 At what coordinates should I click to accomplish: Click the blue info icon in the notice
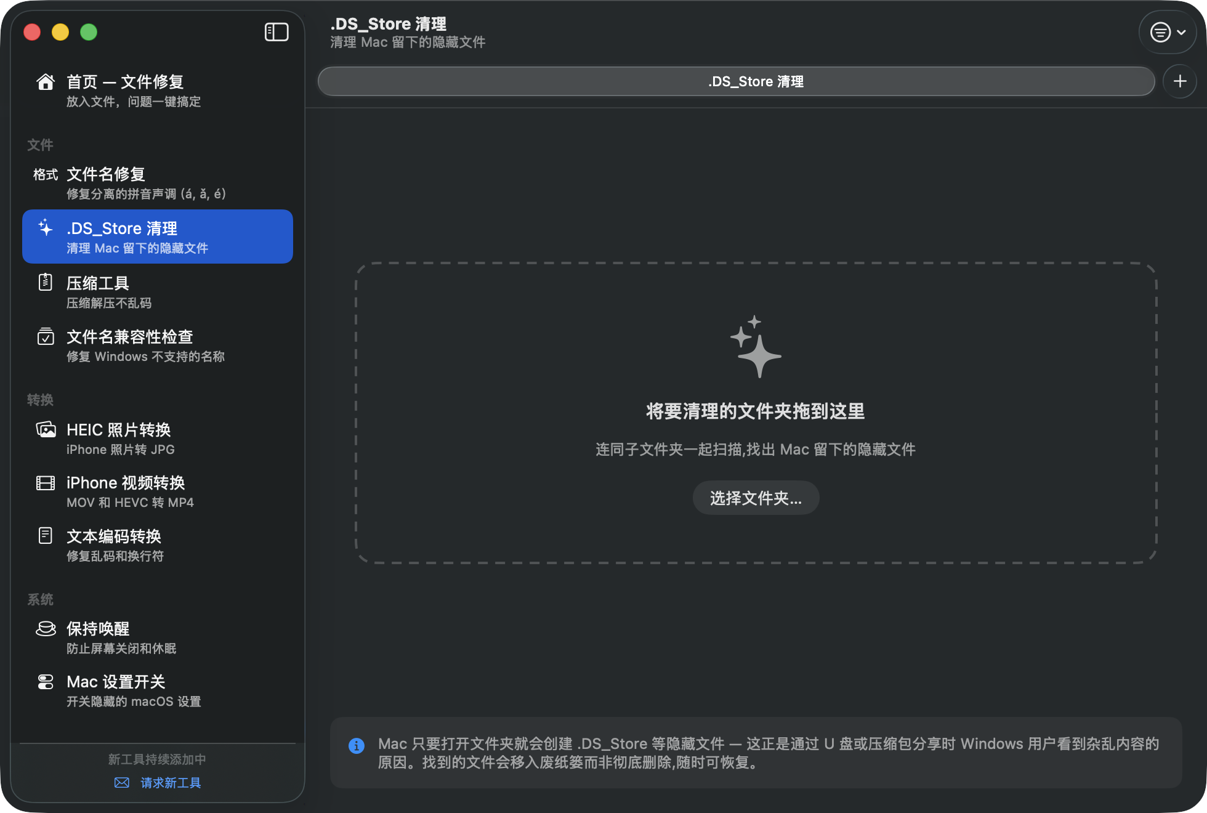pyautogui.click(x=357, y=746)
